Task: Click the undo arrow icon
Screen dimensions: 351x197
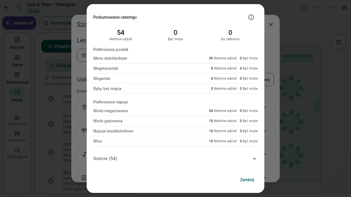Action: 318,8
